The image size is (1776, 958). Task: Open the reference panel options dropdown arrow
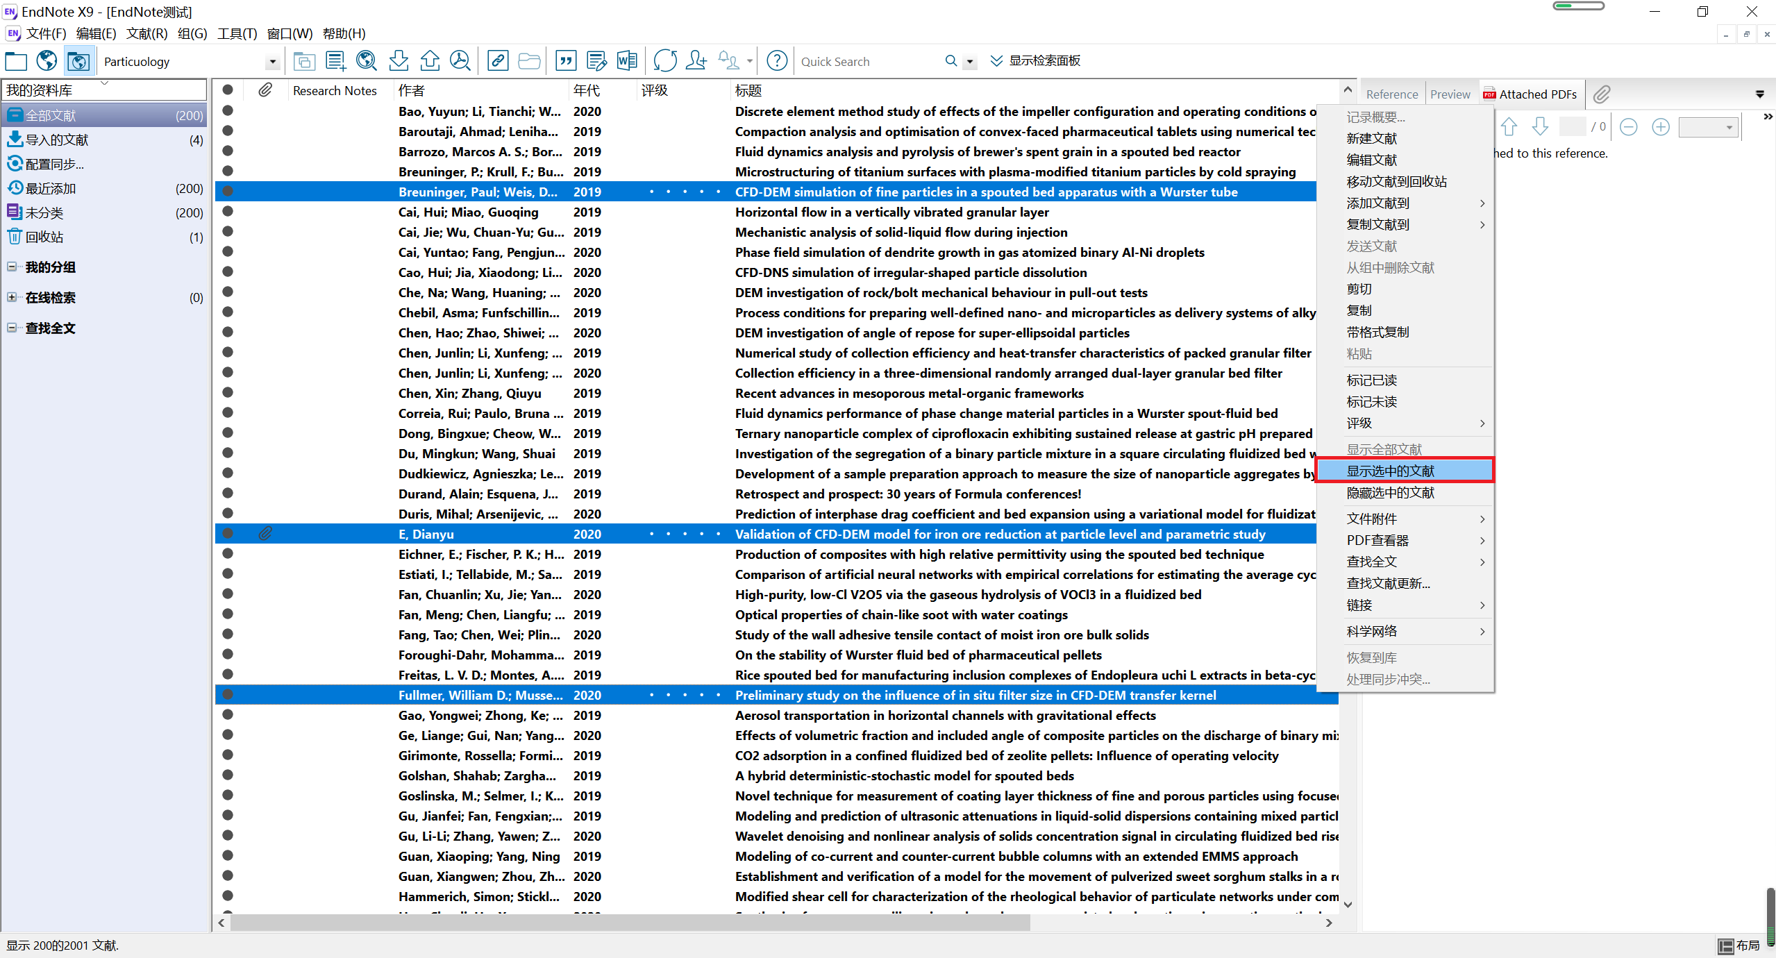[1759, 94]
